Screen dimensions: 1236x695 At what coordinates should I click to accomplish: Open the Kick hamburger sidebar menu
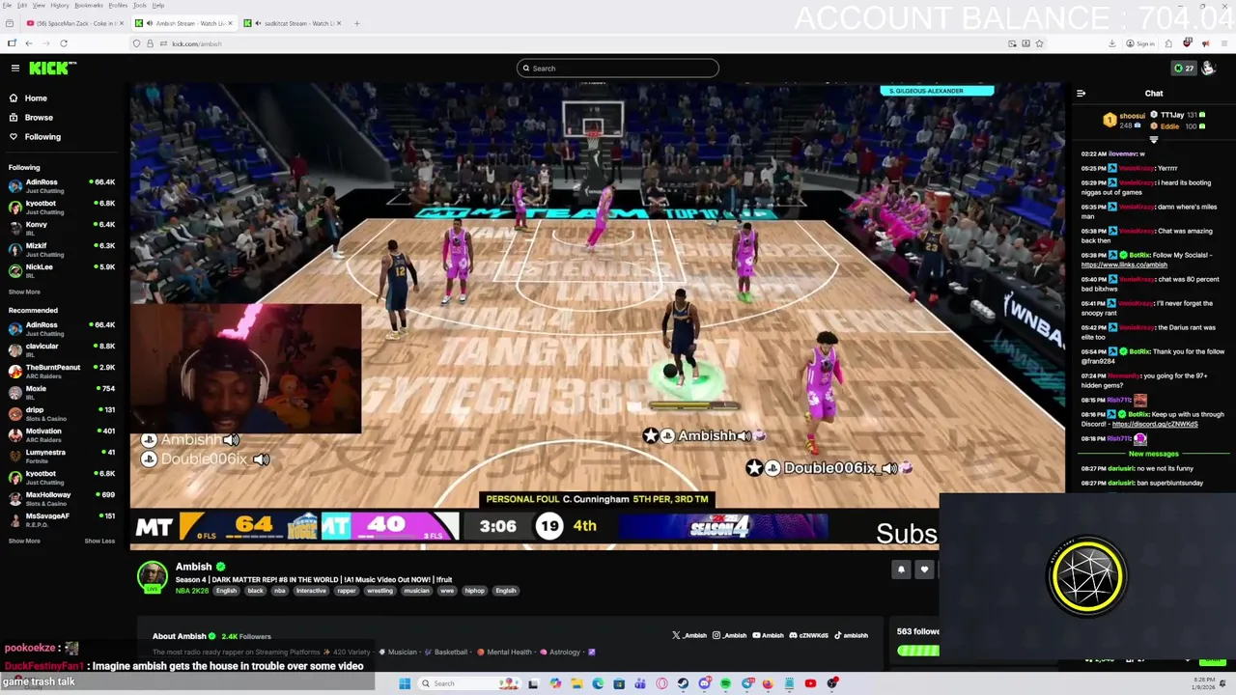(x=15, y=68)
